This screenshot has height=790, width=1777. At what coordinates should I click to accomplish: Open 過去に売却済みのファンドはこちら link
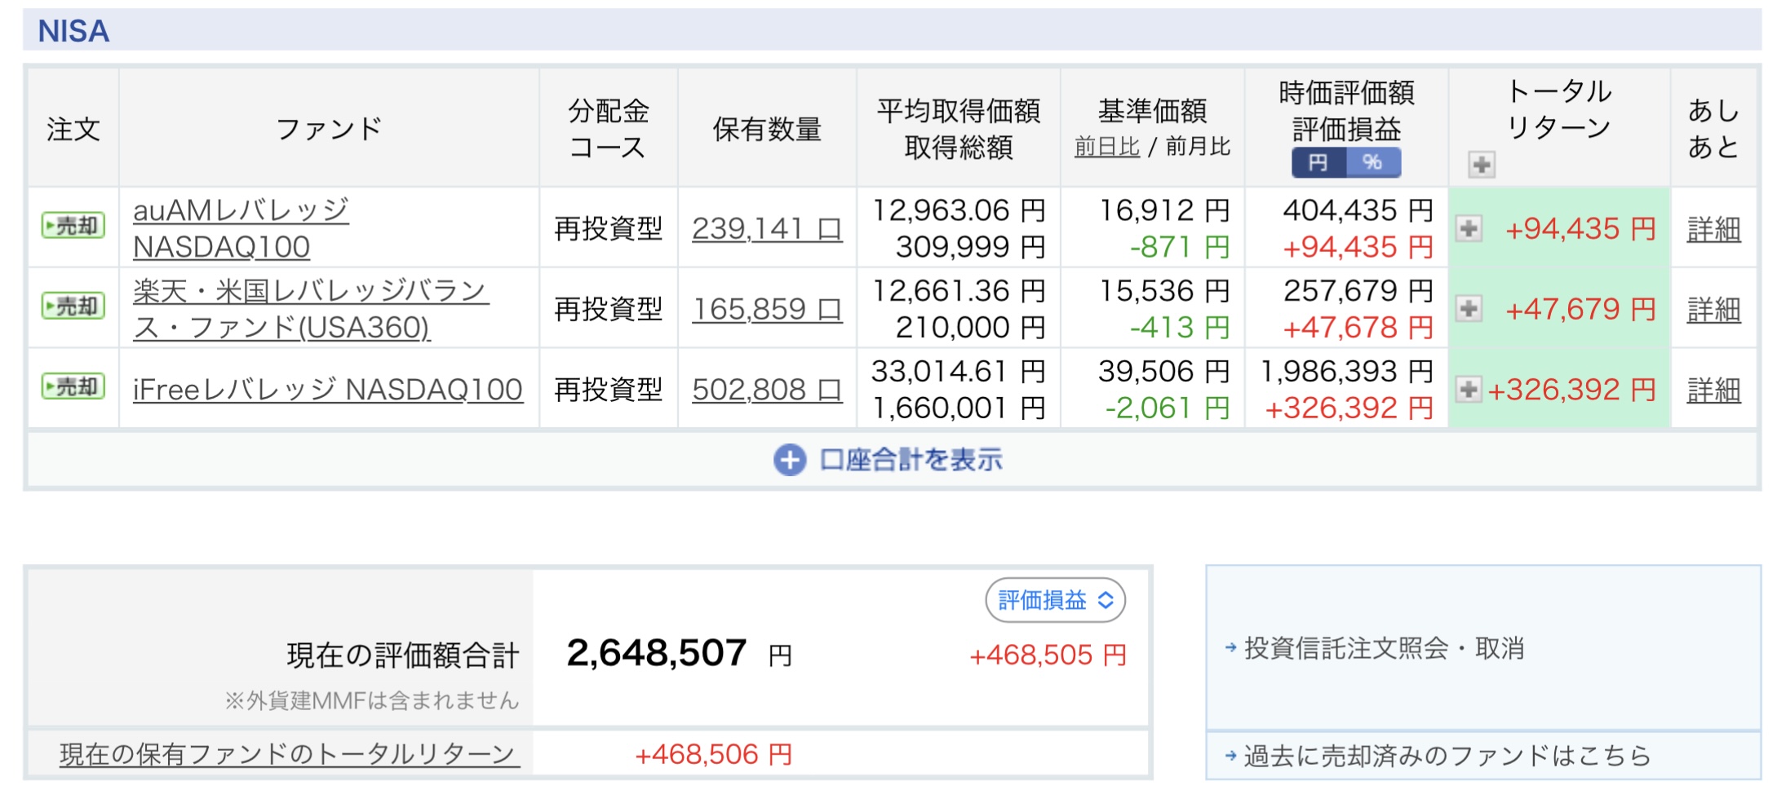pos(1447,756)
